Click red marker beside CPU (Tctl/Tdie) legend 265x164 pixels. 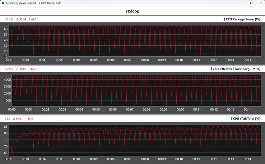[232, 118]
